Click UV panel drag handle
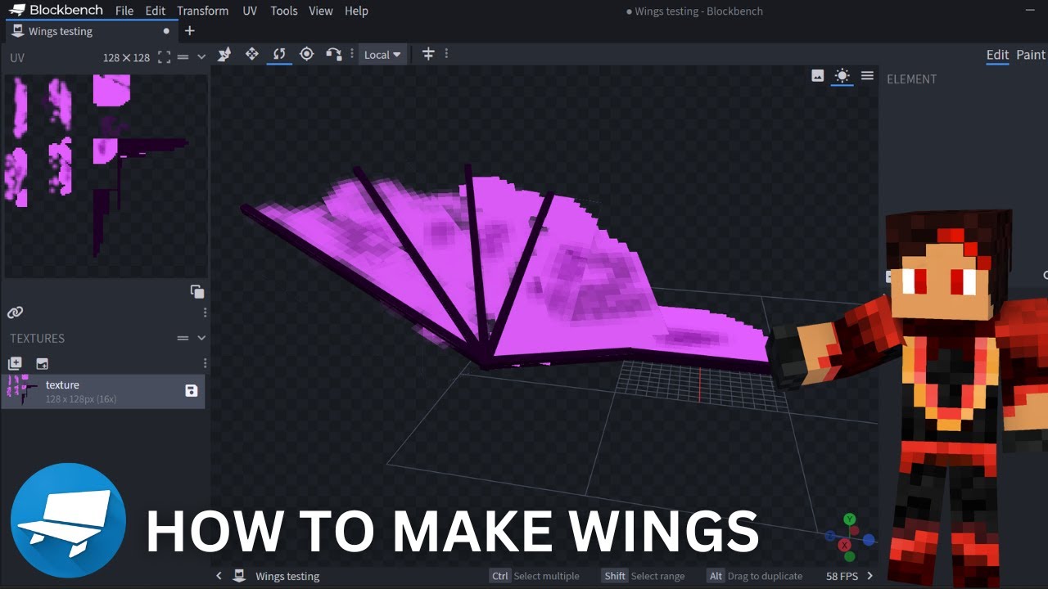The image size is (1048, 589). click(183, 57)
